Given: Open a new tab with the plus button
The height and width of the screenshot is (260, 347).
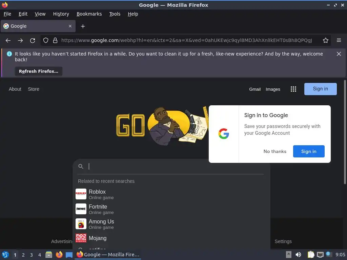Looking at the screenshot, I should point(83,26).
